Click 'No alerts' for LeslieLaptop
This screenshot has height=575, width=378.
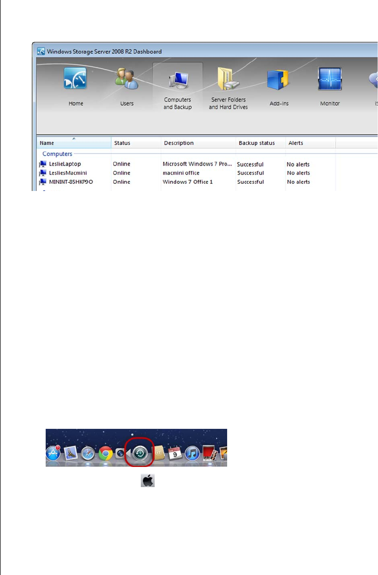click(298, 164)
